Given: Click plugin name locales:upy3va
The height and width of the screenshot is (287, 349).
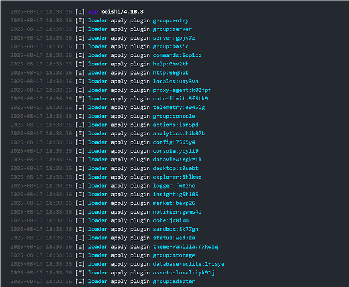Looking at the screenshot, I should 176,82.
